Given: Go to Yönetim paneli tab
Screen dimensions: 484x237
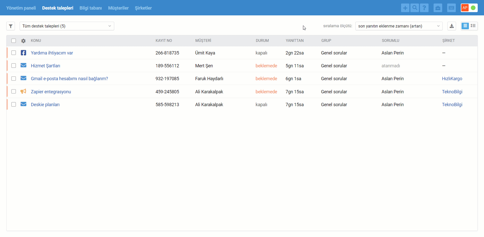Looking at the screenshot, I should coord(21,8).
